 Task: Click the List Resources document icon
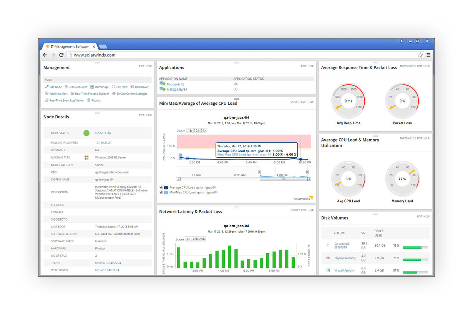pos(66,87)
